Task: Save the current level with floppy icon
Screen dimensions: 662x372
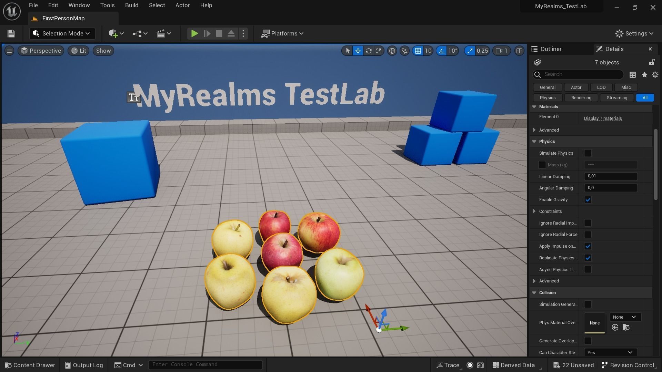Action: 11,33
